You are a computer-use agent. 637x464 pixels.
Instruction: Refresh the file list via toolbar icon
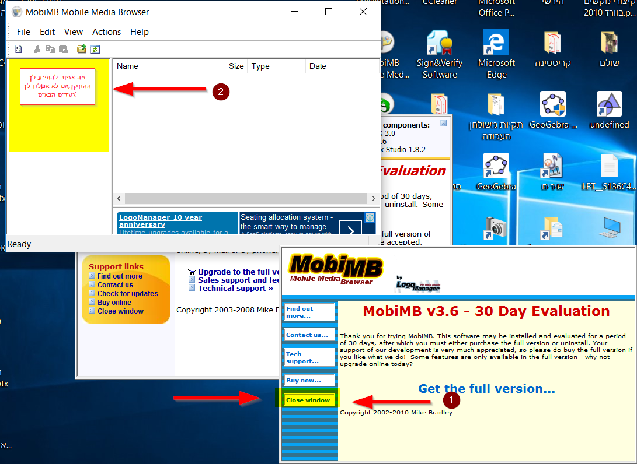point(95,50)
